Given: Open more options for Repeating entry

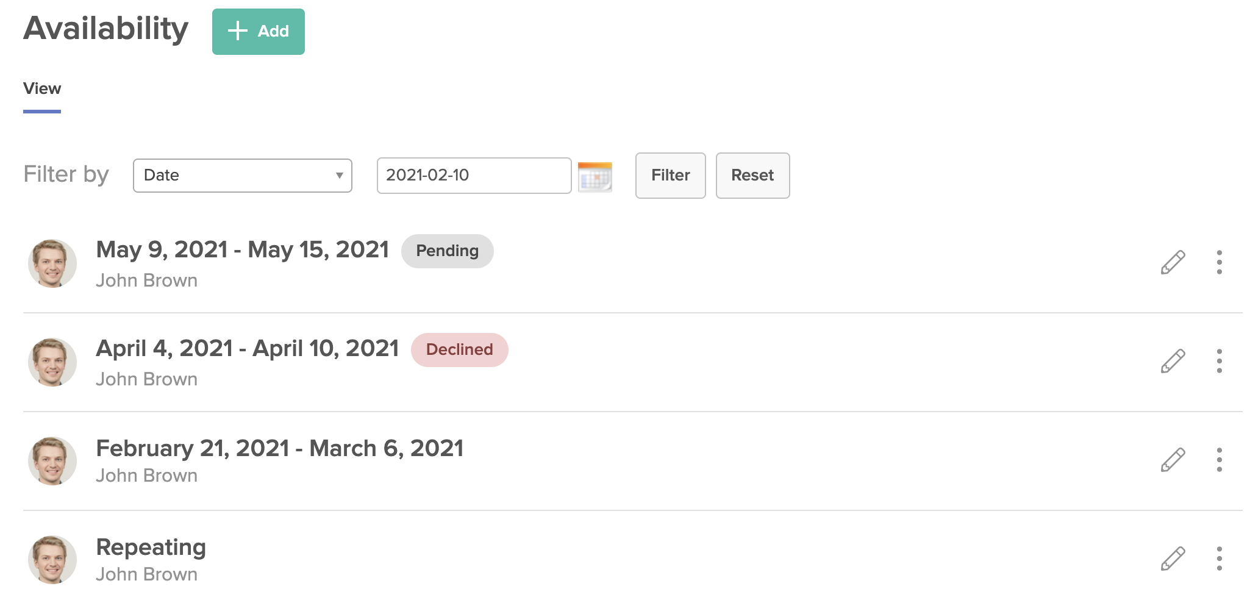Looking at the screenshot, I should click(1219, 559).
